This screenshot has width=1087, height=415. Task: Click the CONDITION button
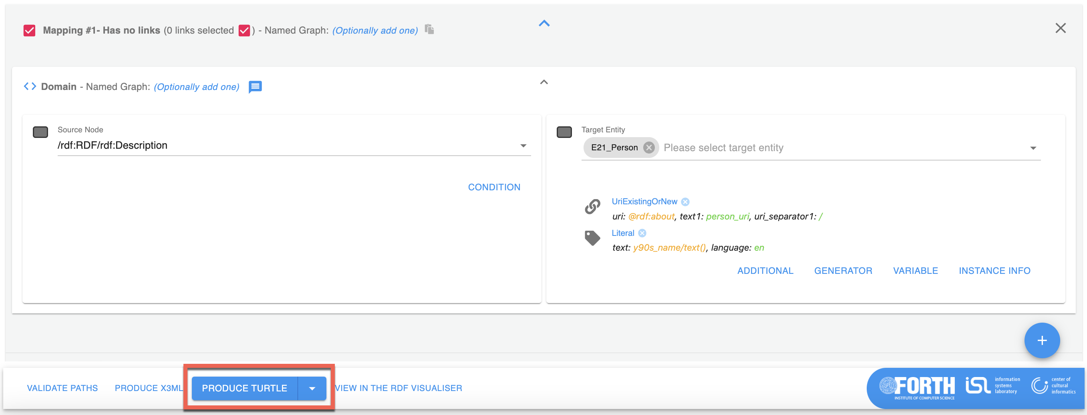(x=494, y=187)
